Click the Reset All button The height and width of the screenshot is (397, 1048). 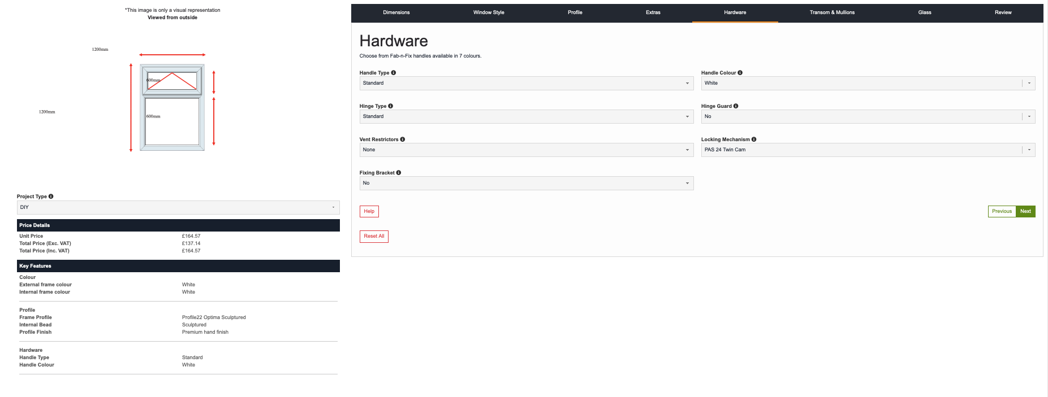click(374, 237)
